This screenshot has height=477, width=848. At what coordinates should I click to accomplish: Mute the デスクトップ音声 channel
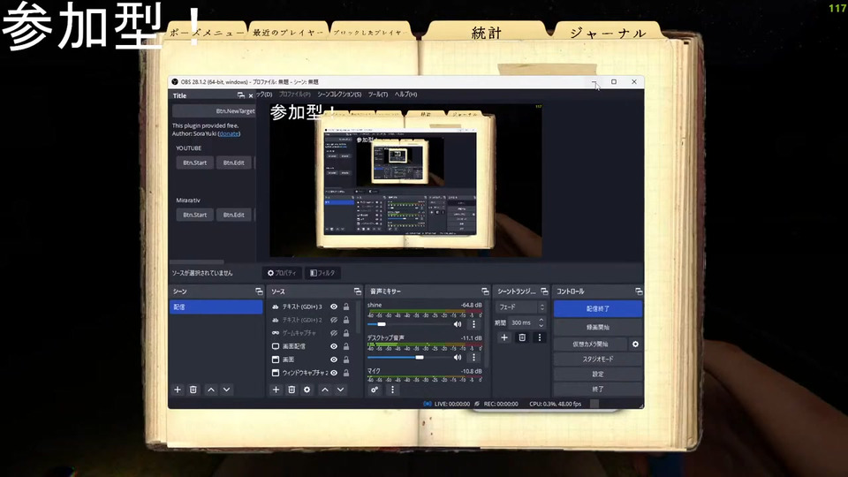458,358
